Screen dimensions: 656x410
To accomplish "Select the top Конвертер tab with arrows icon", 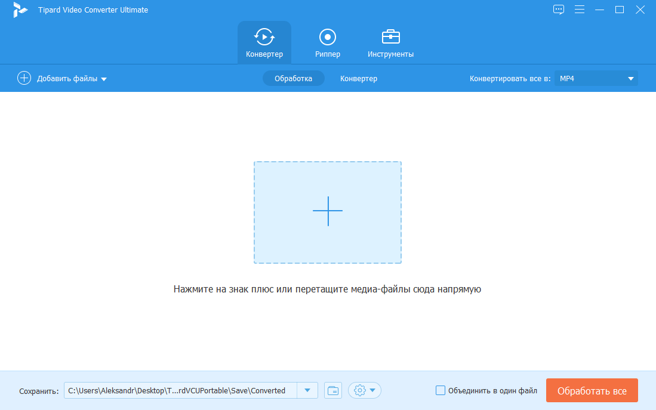I will click(x=264, y=43).
